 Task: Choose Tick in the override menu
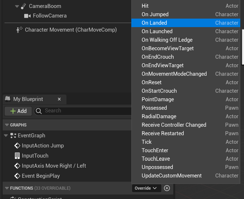[147, 142]
